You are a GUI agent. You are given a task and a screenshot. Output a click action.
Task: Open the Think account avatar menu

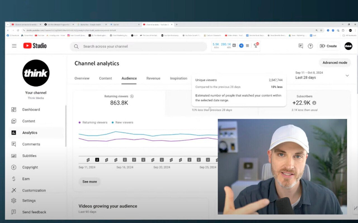tap(348, 46)
